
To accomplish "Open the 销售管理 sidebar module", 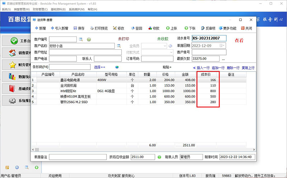I will coord(17,53).
